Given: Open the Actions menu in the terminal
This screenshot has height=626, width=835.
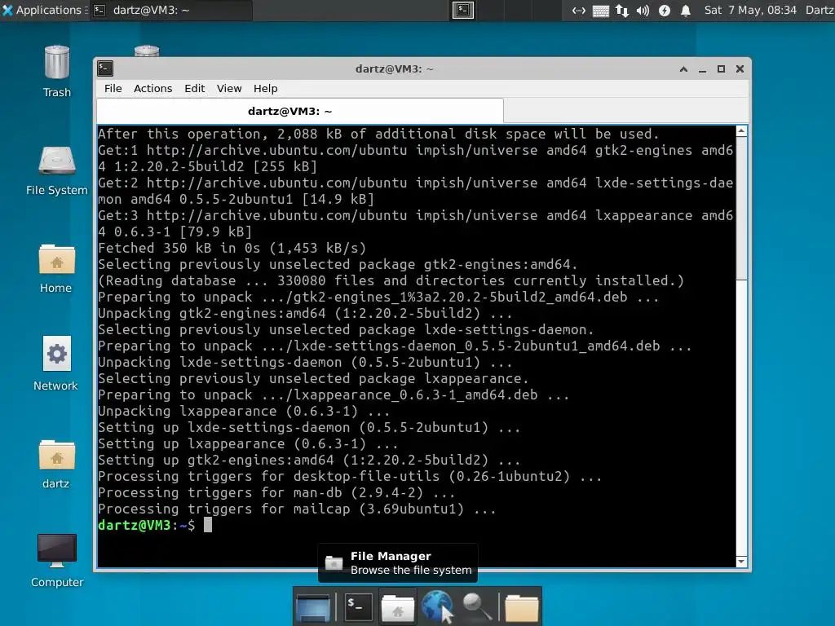Looking at the screenshot, I should coord(152,88).
